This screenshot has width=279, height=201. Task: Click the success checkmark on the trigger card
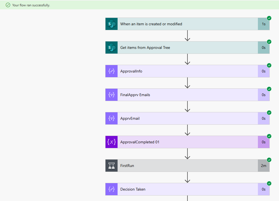point(269,18)
